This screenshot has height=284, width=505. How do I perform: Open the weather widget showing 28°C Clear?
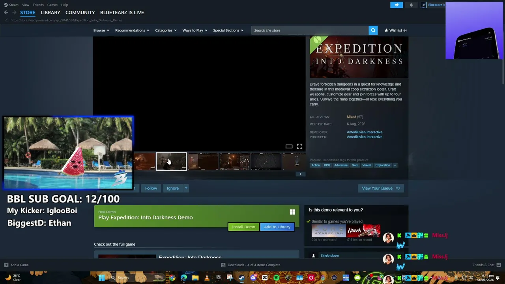point(13,278)
